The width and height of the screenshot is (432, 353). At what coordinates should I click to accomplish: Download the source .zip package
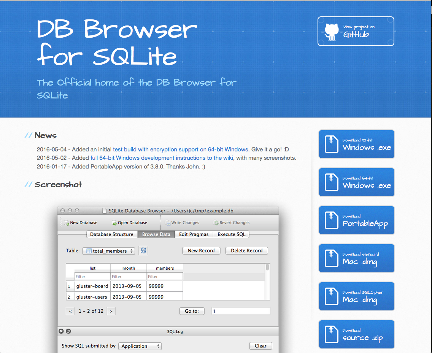[356, 334]
